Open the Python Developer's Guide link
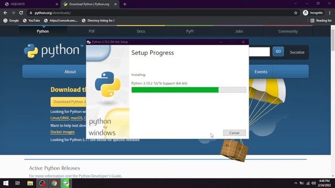Viewport: 335px width, 188px height. point(100,176)
